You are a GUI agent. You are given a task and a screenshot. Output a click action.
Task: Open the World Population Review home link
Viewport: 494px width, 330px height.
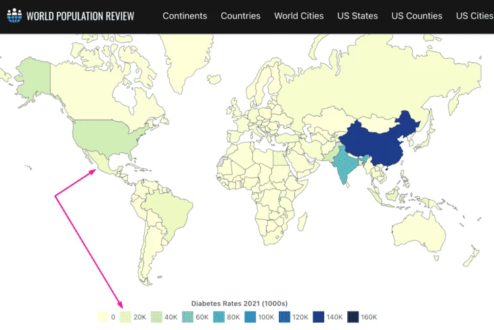pos(70,16)
